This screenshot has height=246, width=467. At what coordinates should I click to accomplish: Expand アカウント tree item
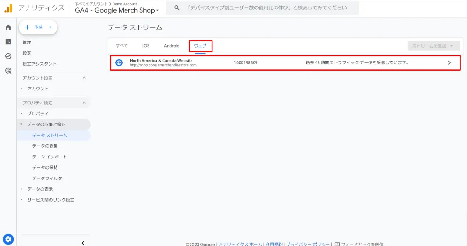tap(21, 89)
